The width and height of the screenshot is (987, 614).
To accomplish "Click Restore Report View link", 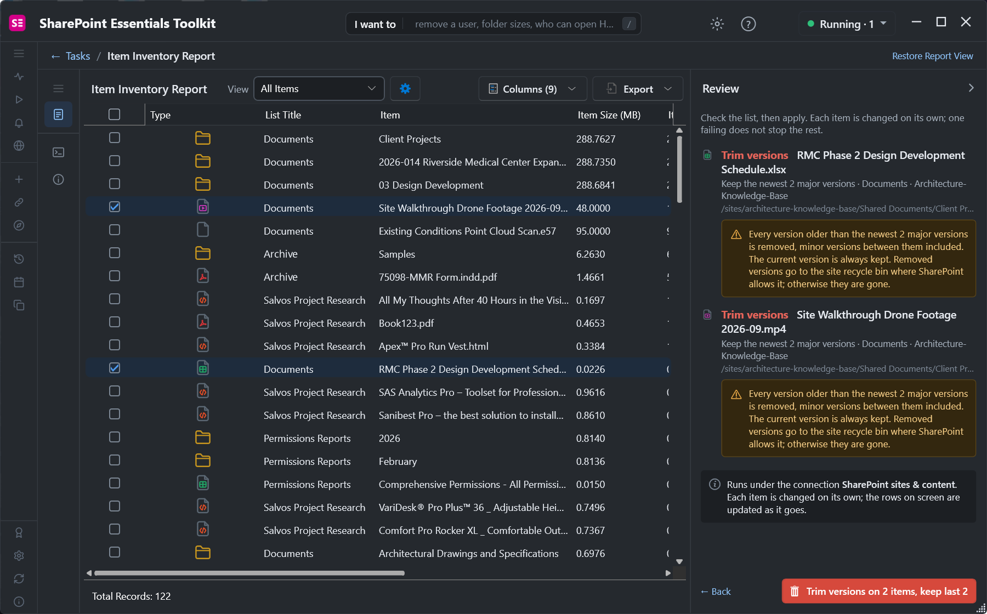I will (x=932, y=56).
